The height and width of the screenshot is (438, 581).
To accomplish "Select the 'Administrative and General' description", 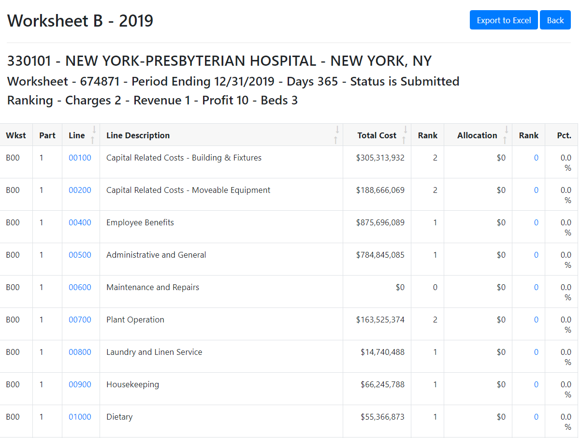I will [x=156, y=255].
